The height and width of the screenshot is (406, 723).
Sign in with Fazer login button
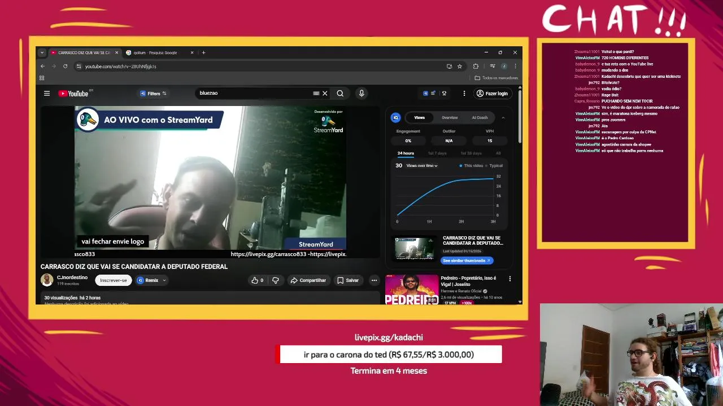pos(492,94)
